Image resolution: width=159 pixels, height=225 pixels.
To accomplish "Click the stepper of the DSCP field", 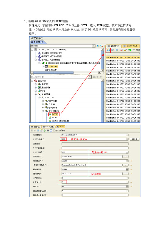I will point(127,187).
